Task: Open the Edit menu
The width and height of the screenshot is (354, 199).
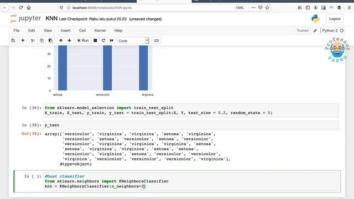Action: coord(32,30)
